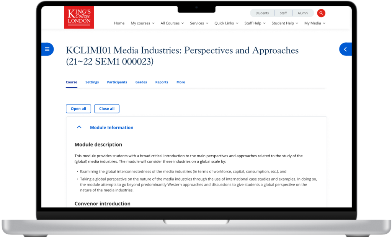Expand the Student Help menu
Screen dimensions: 392x241
tap(285, 23)
